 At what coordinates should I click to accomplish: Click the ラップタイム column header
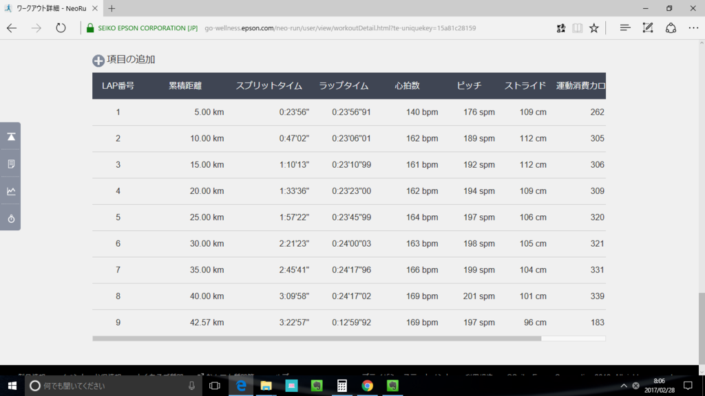point(344,86)
